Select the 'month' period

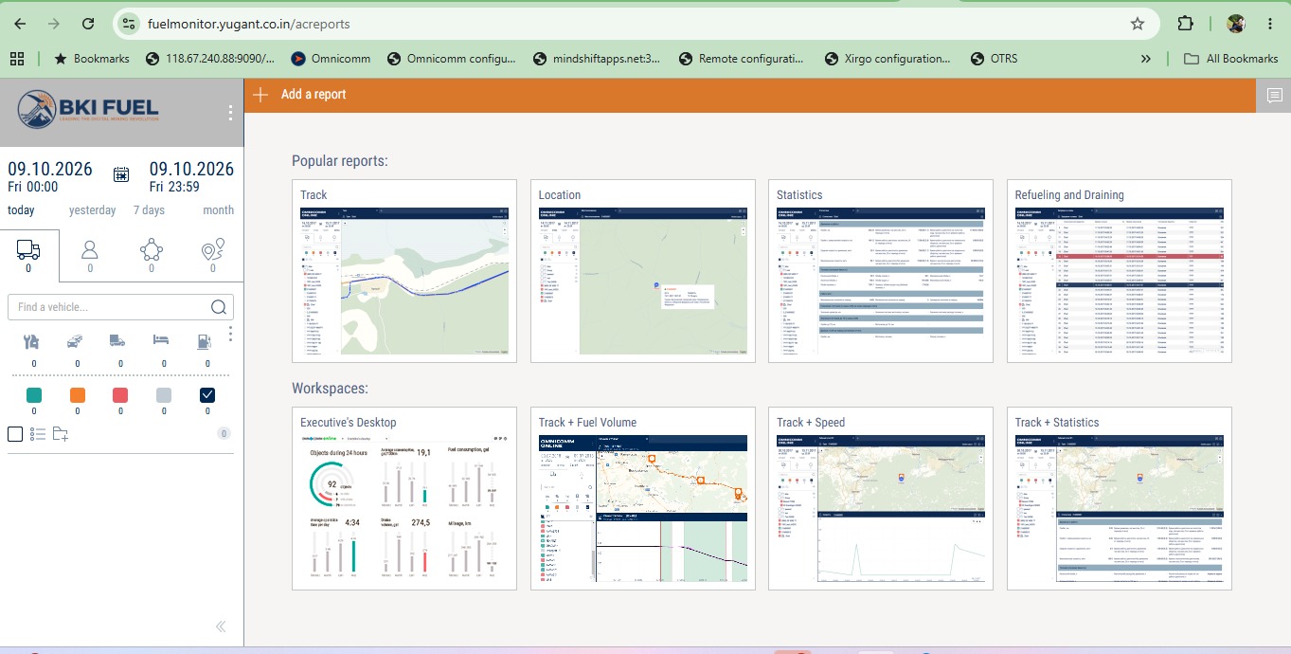click(x=218, y=210)
